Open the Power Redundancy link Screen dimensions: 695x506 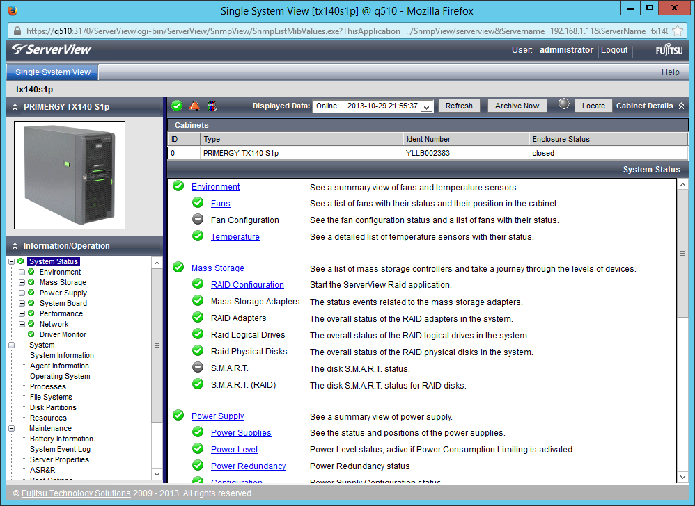[x=248, y=466]
